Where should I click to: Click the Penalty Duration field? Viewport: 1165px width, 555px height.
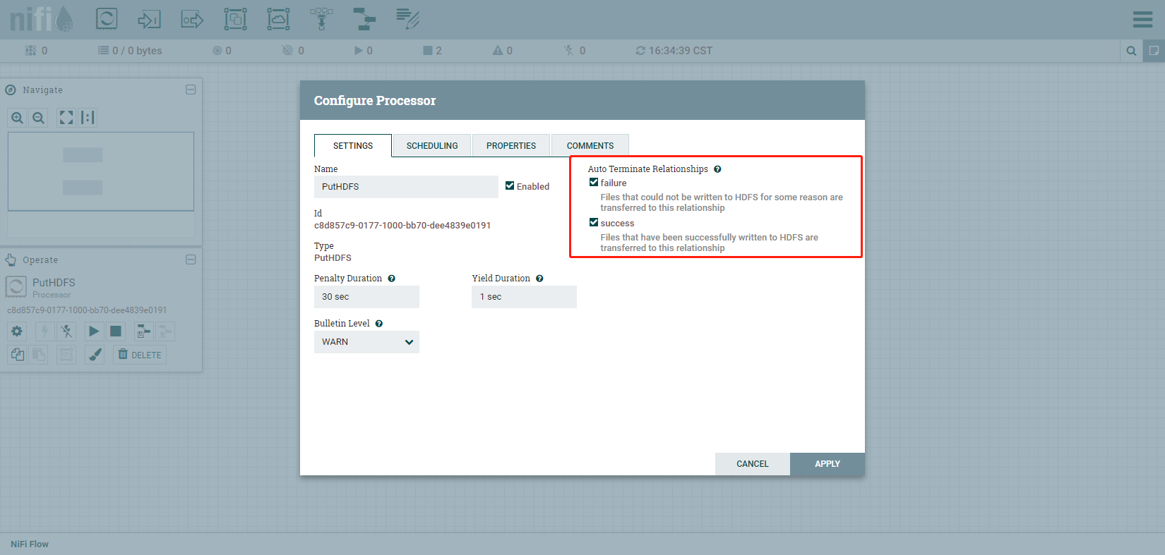[366, 297]
